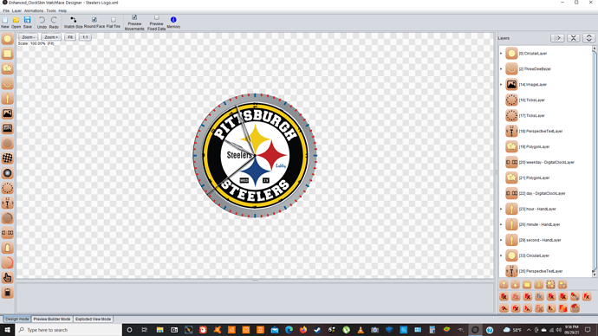
Task: Open the File menu
Action: coord(6,10)
